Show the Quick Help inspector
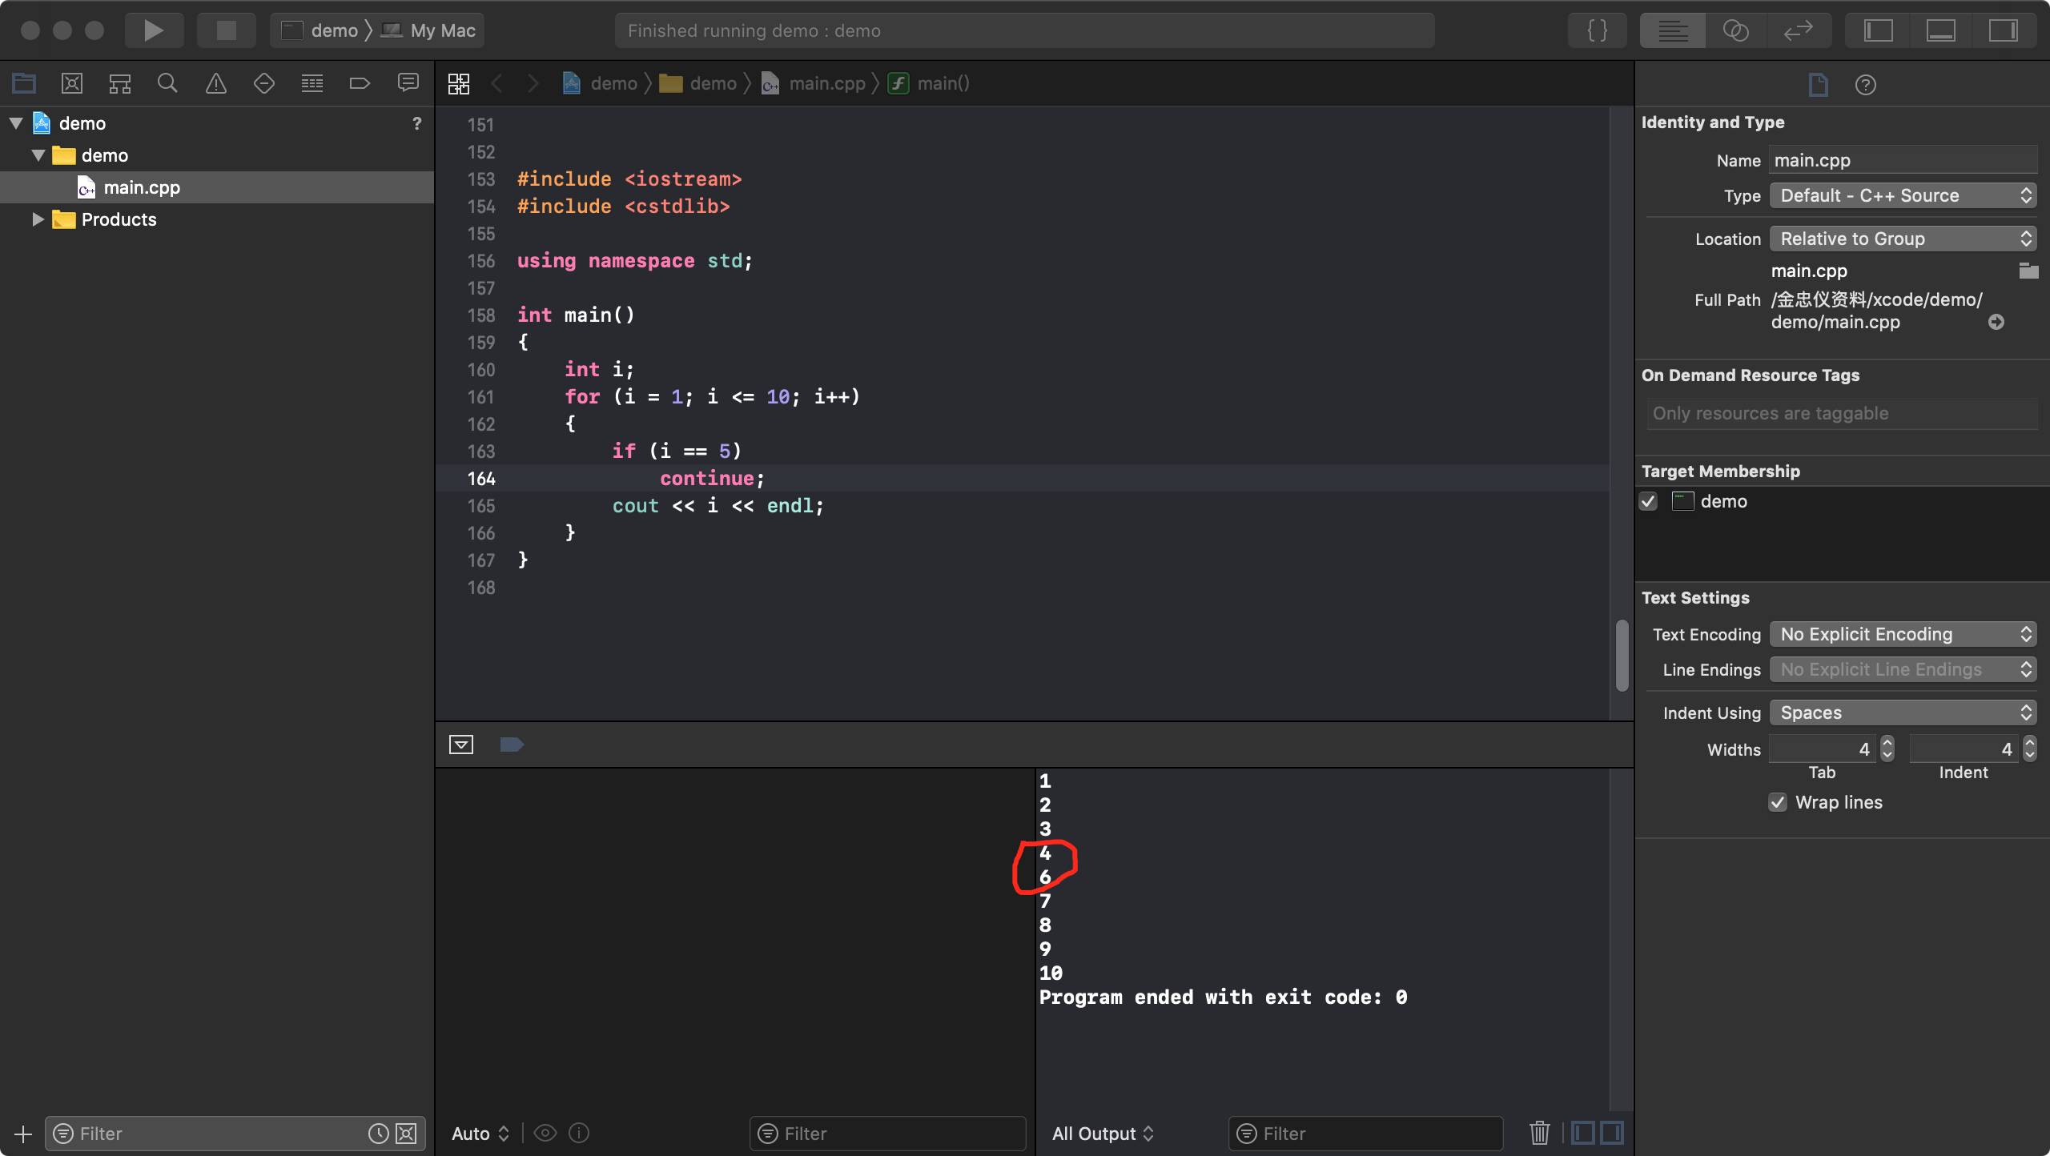This screenshot has height=1156, width=2050. (x=1865, y=85)
